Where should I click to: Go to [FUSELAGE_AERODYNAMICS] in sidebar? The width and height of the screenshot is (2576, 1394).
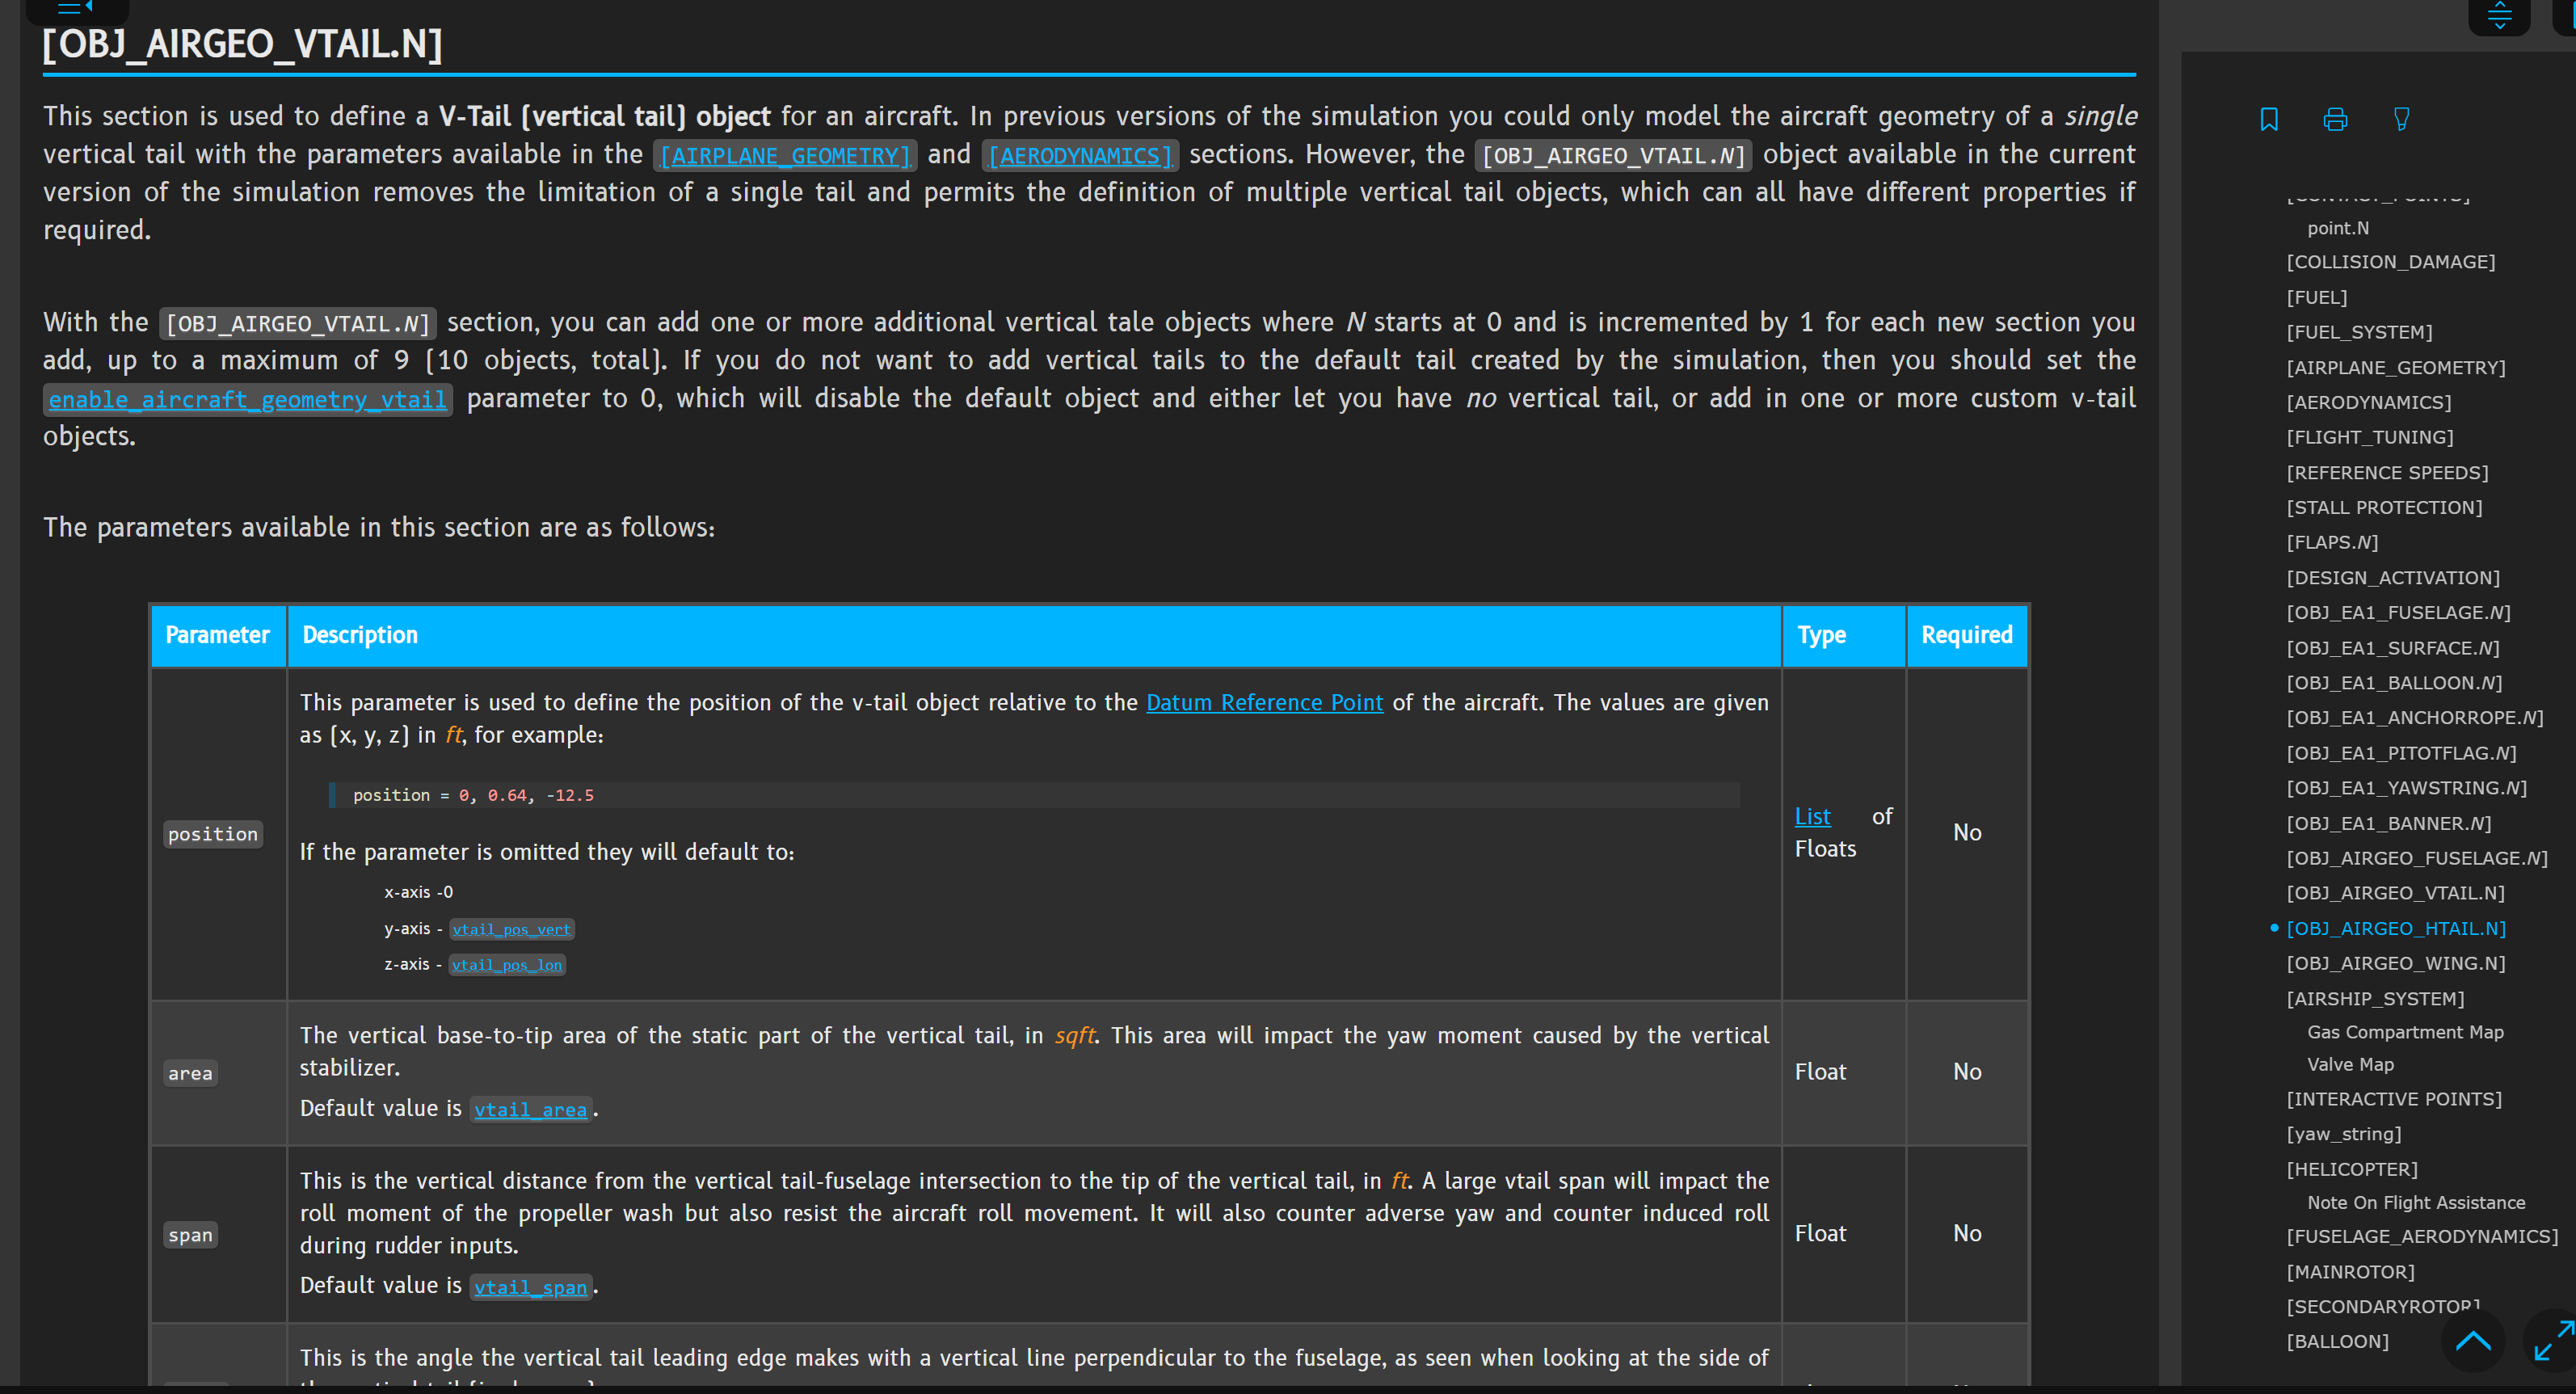(x=2422, y=1237)
